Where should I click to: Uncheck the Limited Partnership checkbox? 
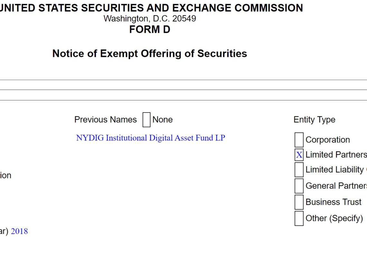(x=299, y=155)
